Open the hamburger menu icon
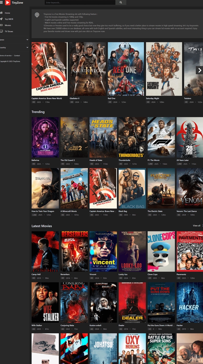The image size is (203, 364). tap(1, 2)
